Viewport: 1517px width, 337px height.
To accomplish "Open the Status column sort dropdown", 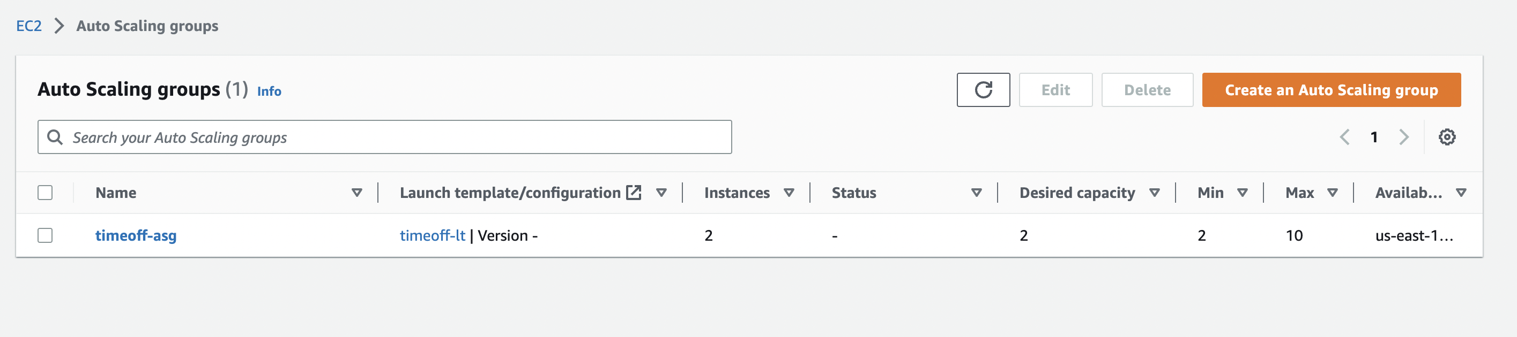I will pyautogui.click(x=976, y=193).
